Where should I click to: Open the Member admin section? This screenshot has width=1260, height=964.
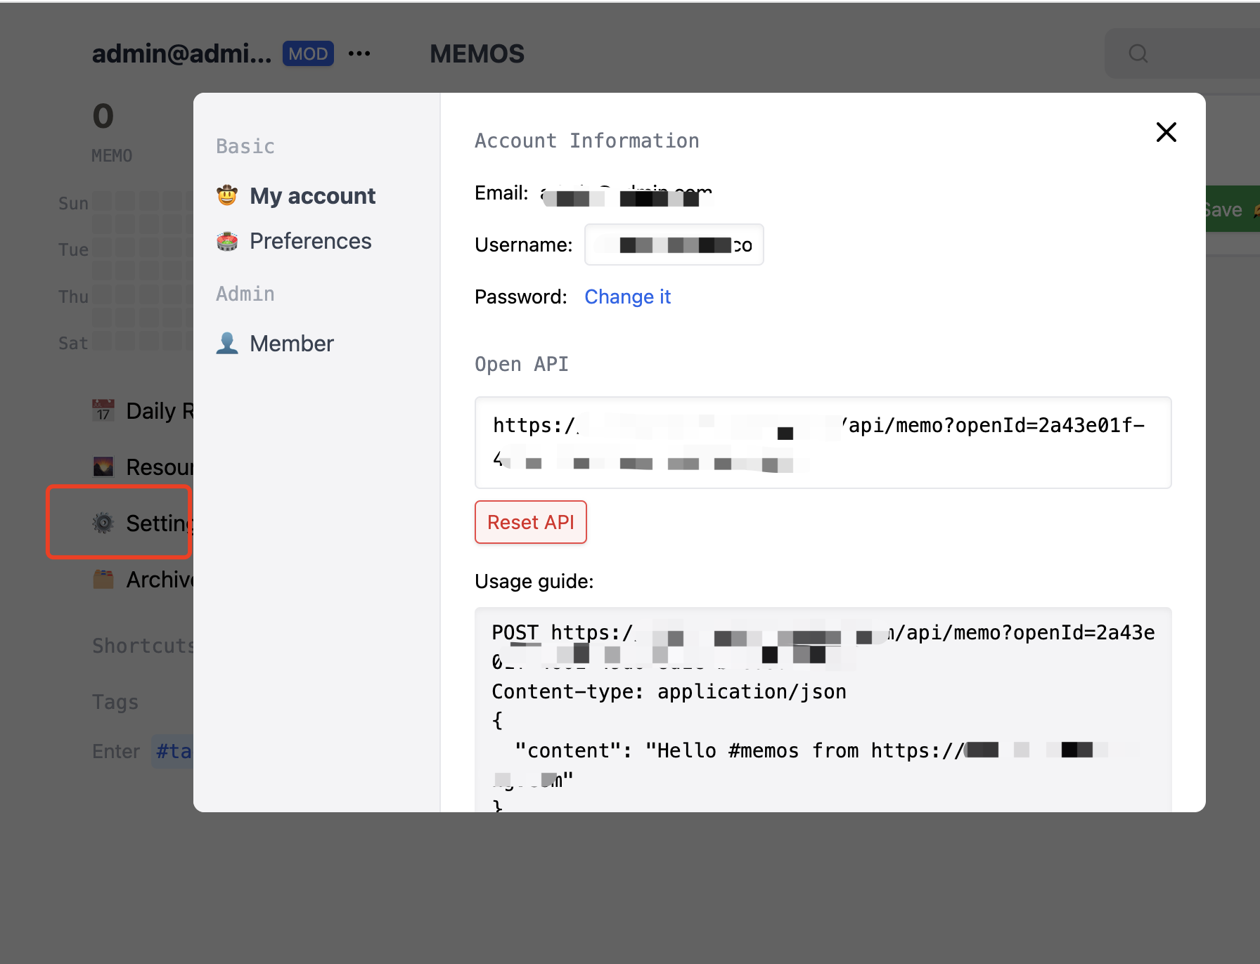click(275, 343)
